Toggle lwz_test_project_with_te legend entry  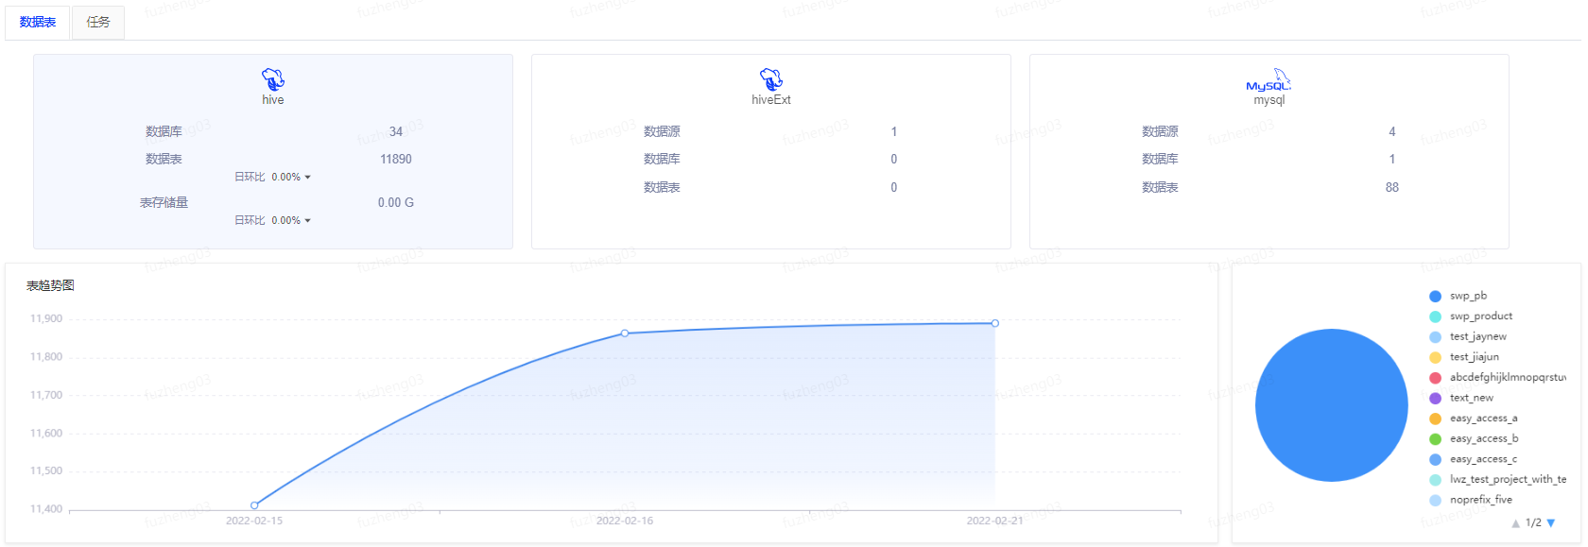pyautogui.click(x=1497, y=480)
